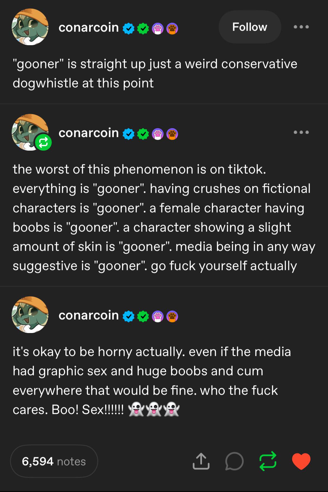Unlike the post via the red heart

(x=301, y=461)
